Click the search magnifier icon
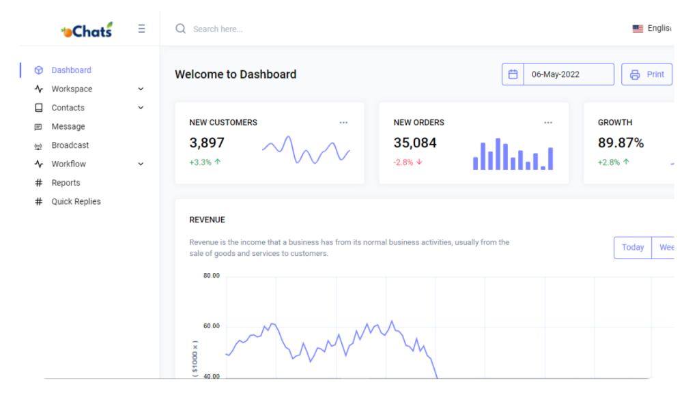This screenshot has height=393, width=699. click(180, 29)
